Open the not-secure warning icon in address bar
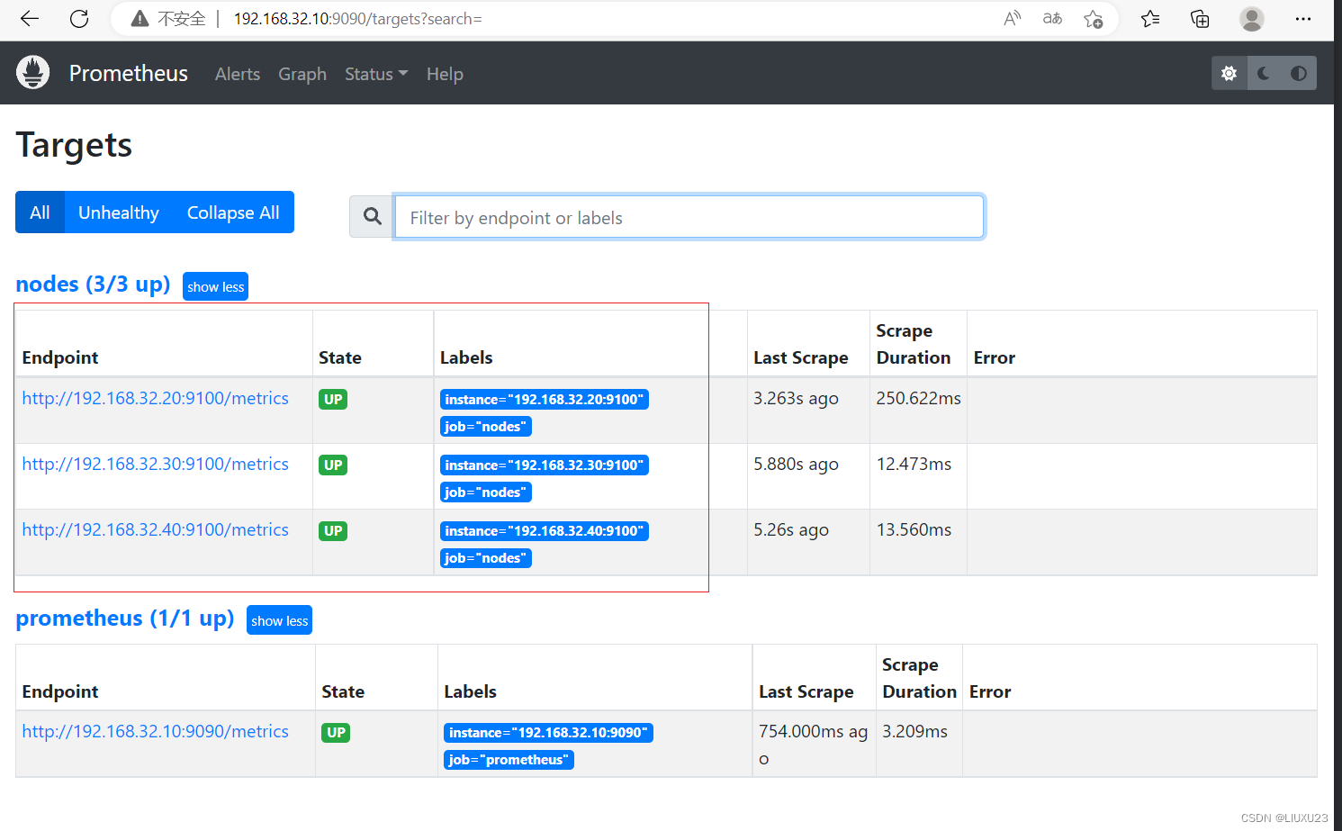The height and width of the screenshot is (831, 1342). pos(140,19)
